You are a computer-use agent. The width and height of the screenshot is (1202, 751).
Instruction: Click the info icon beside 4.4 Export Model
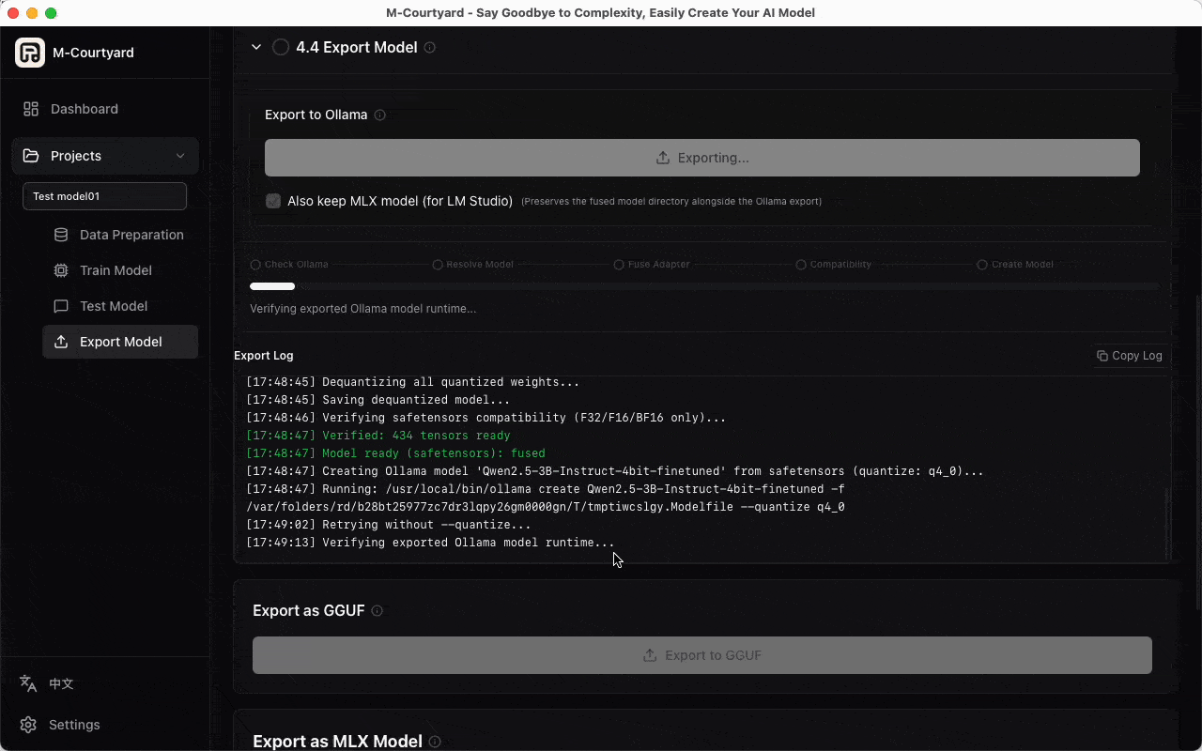pos(429,47)
